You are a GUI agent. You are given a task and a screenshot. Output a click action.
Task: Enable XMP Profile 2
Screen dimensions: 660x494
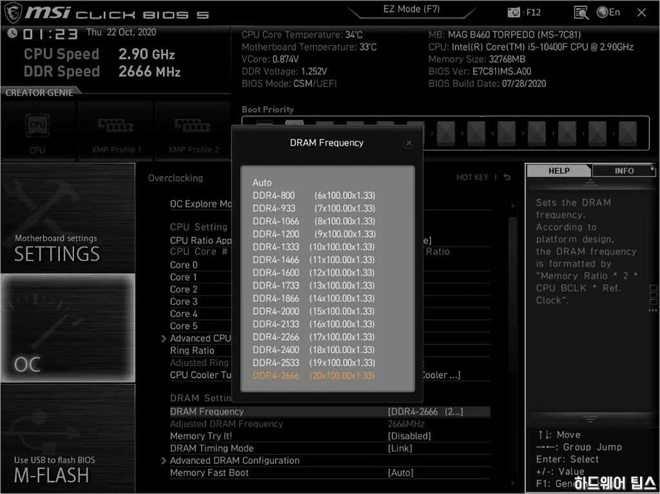pyautogui.click(x=193, y=131)
